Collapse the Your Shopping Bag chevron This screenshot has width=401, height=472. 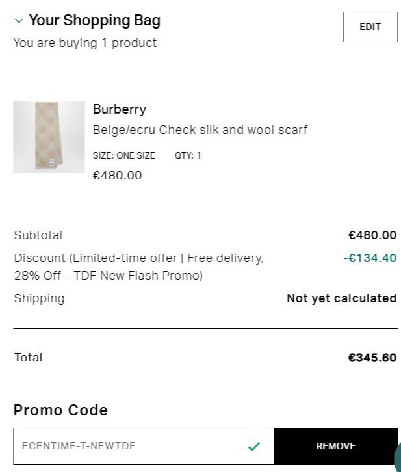[x=19, y=21]
